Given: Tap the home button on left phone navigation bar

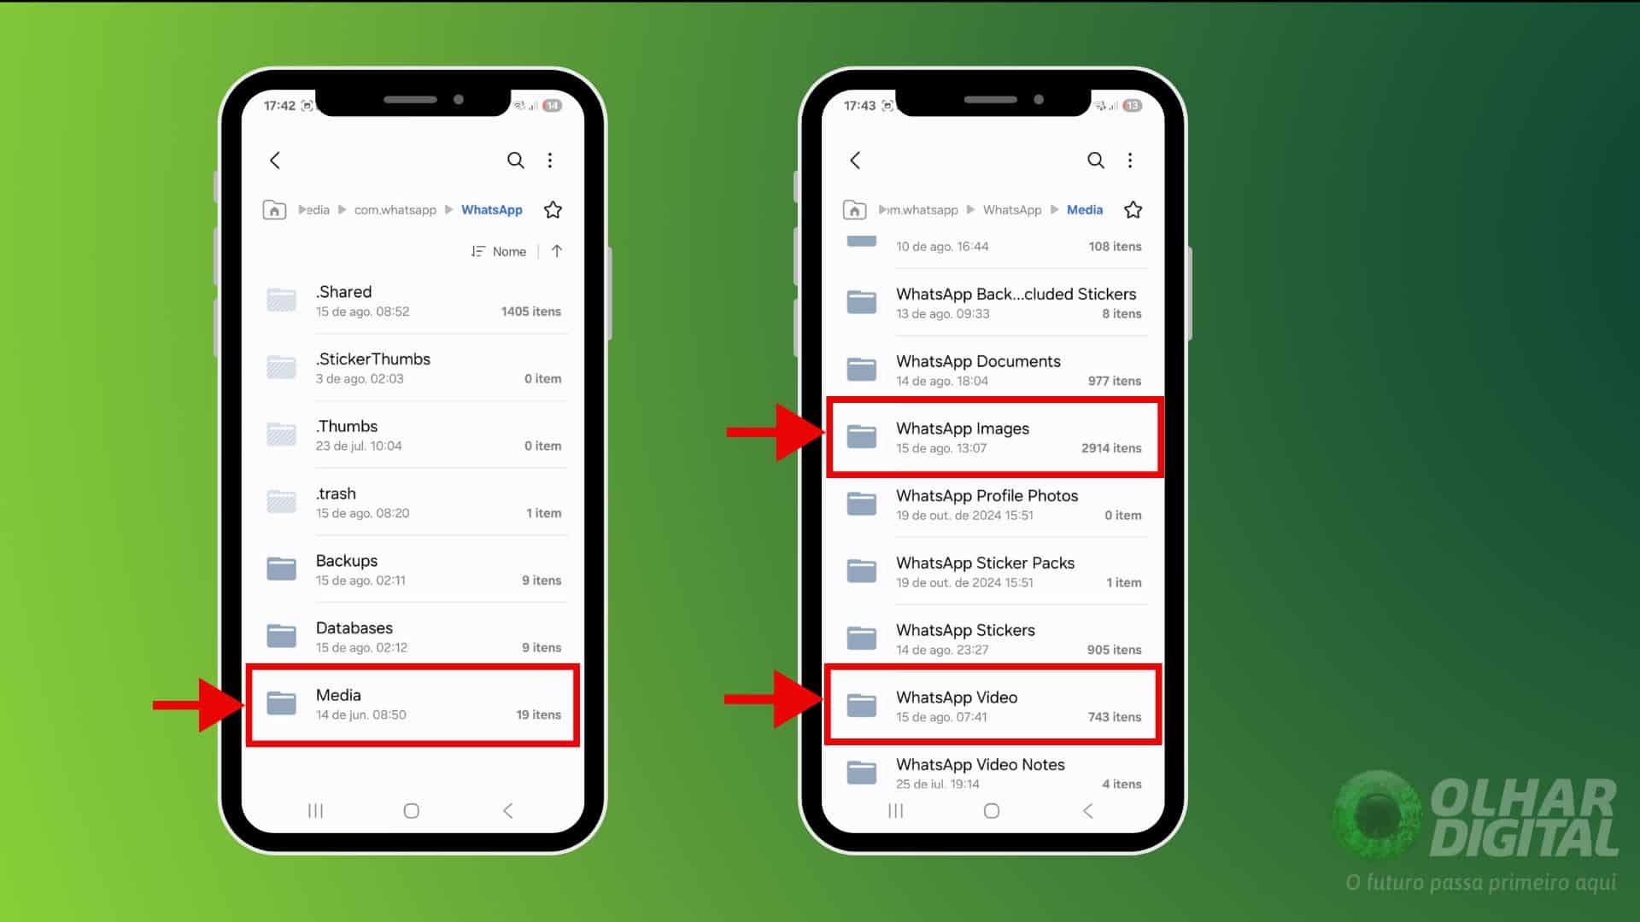Looking at the screenshot, I should (x=411, y=810).
